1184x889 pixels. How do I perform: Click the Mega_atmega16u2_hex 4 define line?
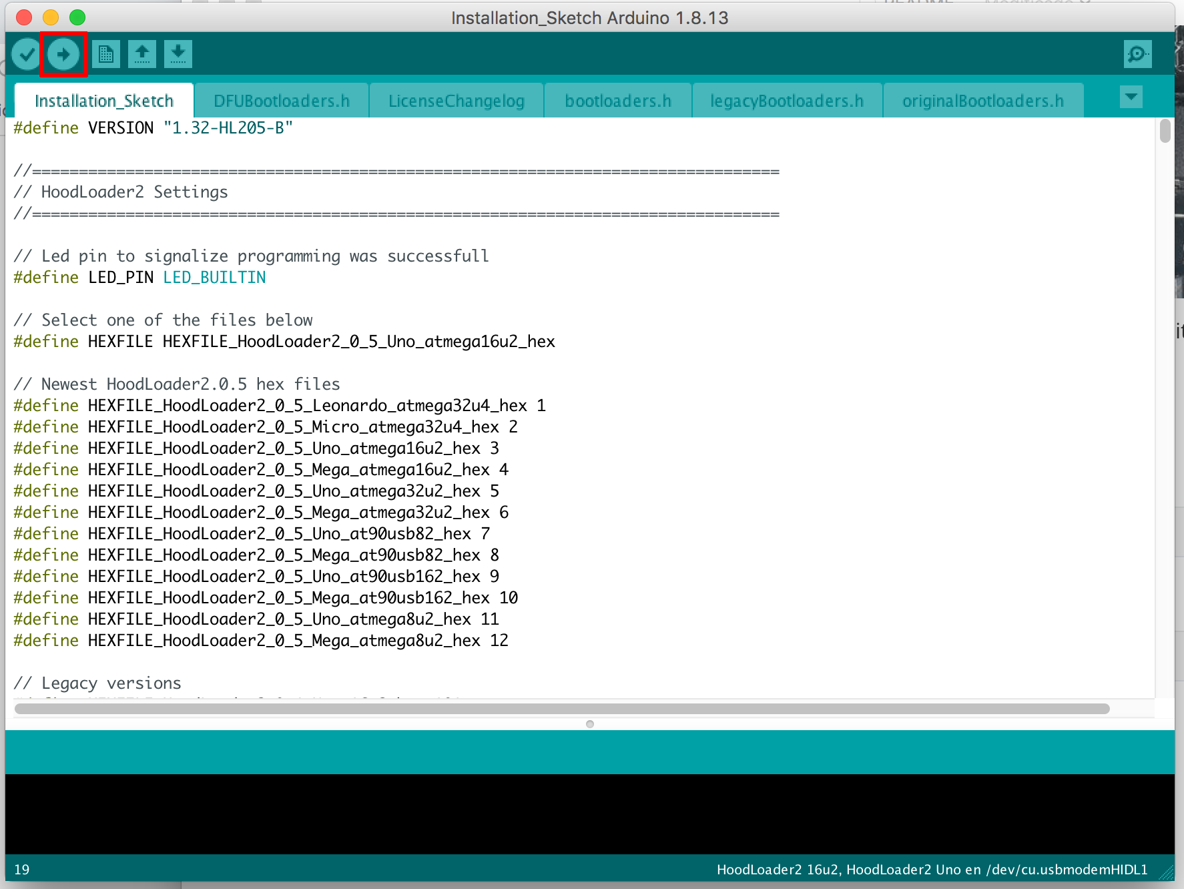pos(261,469)
